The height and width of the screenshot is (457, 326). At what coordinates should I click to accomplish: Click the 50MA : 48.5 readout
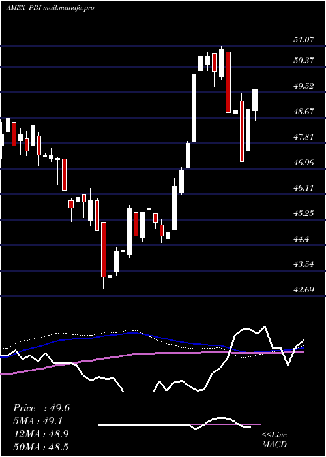pos(41,447)
